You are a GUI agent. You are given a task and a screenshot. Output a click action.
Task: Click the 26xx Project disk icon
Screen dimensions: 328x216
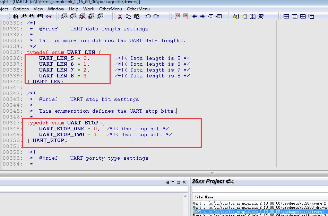point(230,181)
